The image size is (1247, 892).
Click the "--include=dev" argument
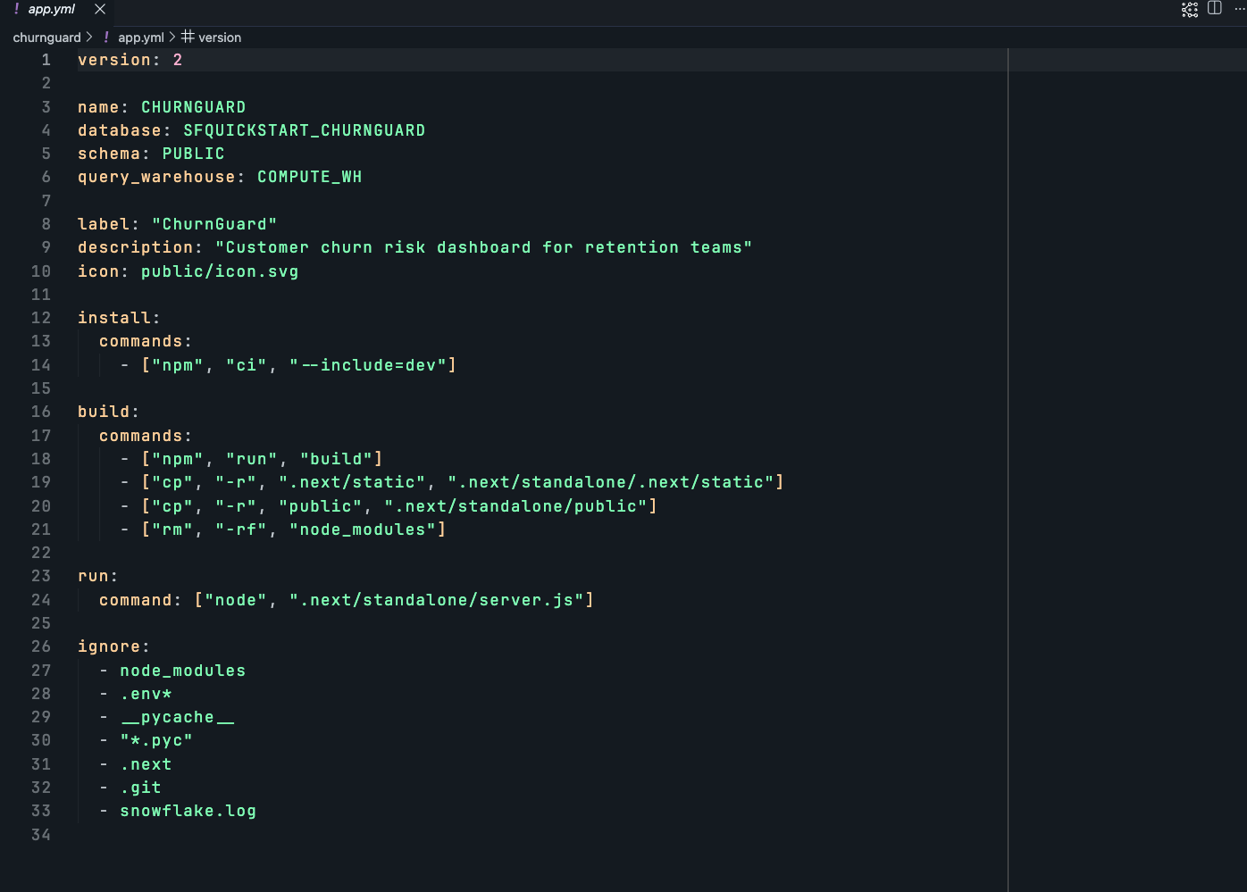367,365
